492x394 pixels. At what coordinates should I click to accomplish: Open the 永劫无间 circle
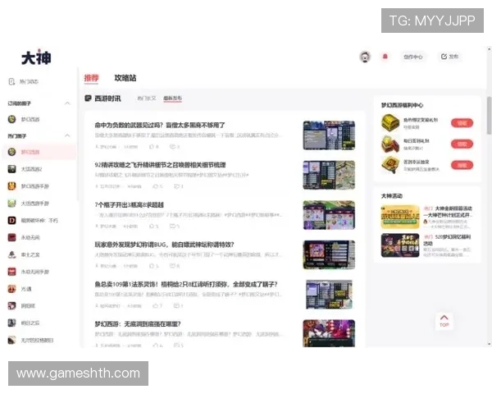(24, 237)
